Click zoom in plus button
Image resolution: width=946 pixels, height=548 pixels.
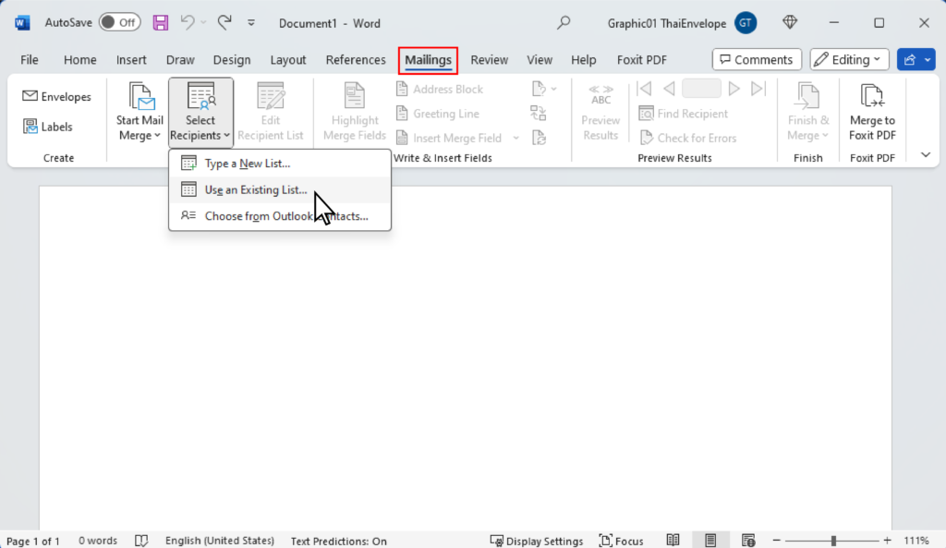[x=887, y=541]
